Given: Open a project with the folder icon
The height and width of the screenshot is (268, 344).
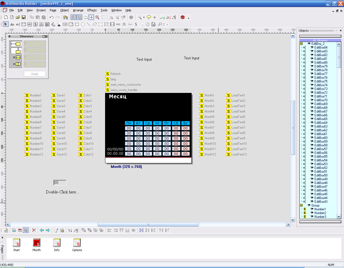Looking at the screenshot, I should tap(18, 17).
